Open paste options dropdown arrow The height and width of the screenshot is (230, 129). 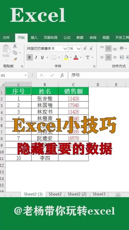pyautogui.click(x=6, y=60)
